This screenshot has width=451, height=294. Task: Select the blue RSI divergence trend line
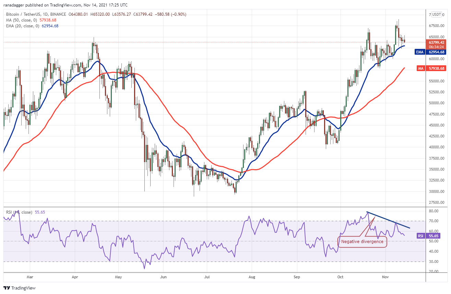click(388, 220)
